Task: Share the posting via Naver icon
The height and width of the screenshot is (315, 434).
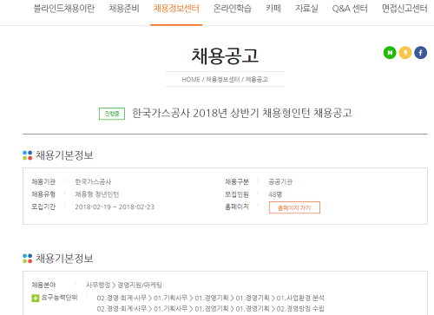Action: pos(390,53)
